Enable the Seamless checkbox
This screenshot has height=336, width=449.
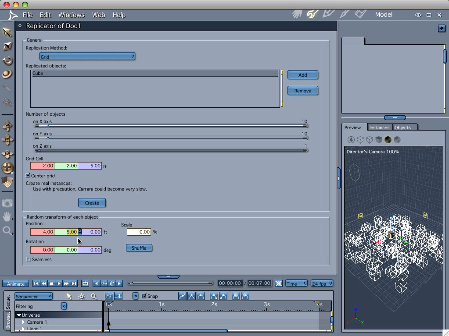(29, 260)
